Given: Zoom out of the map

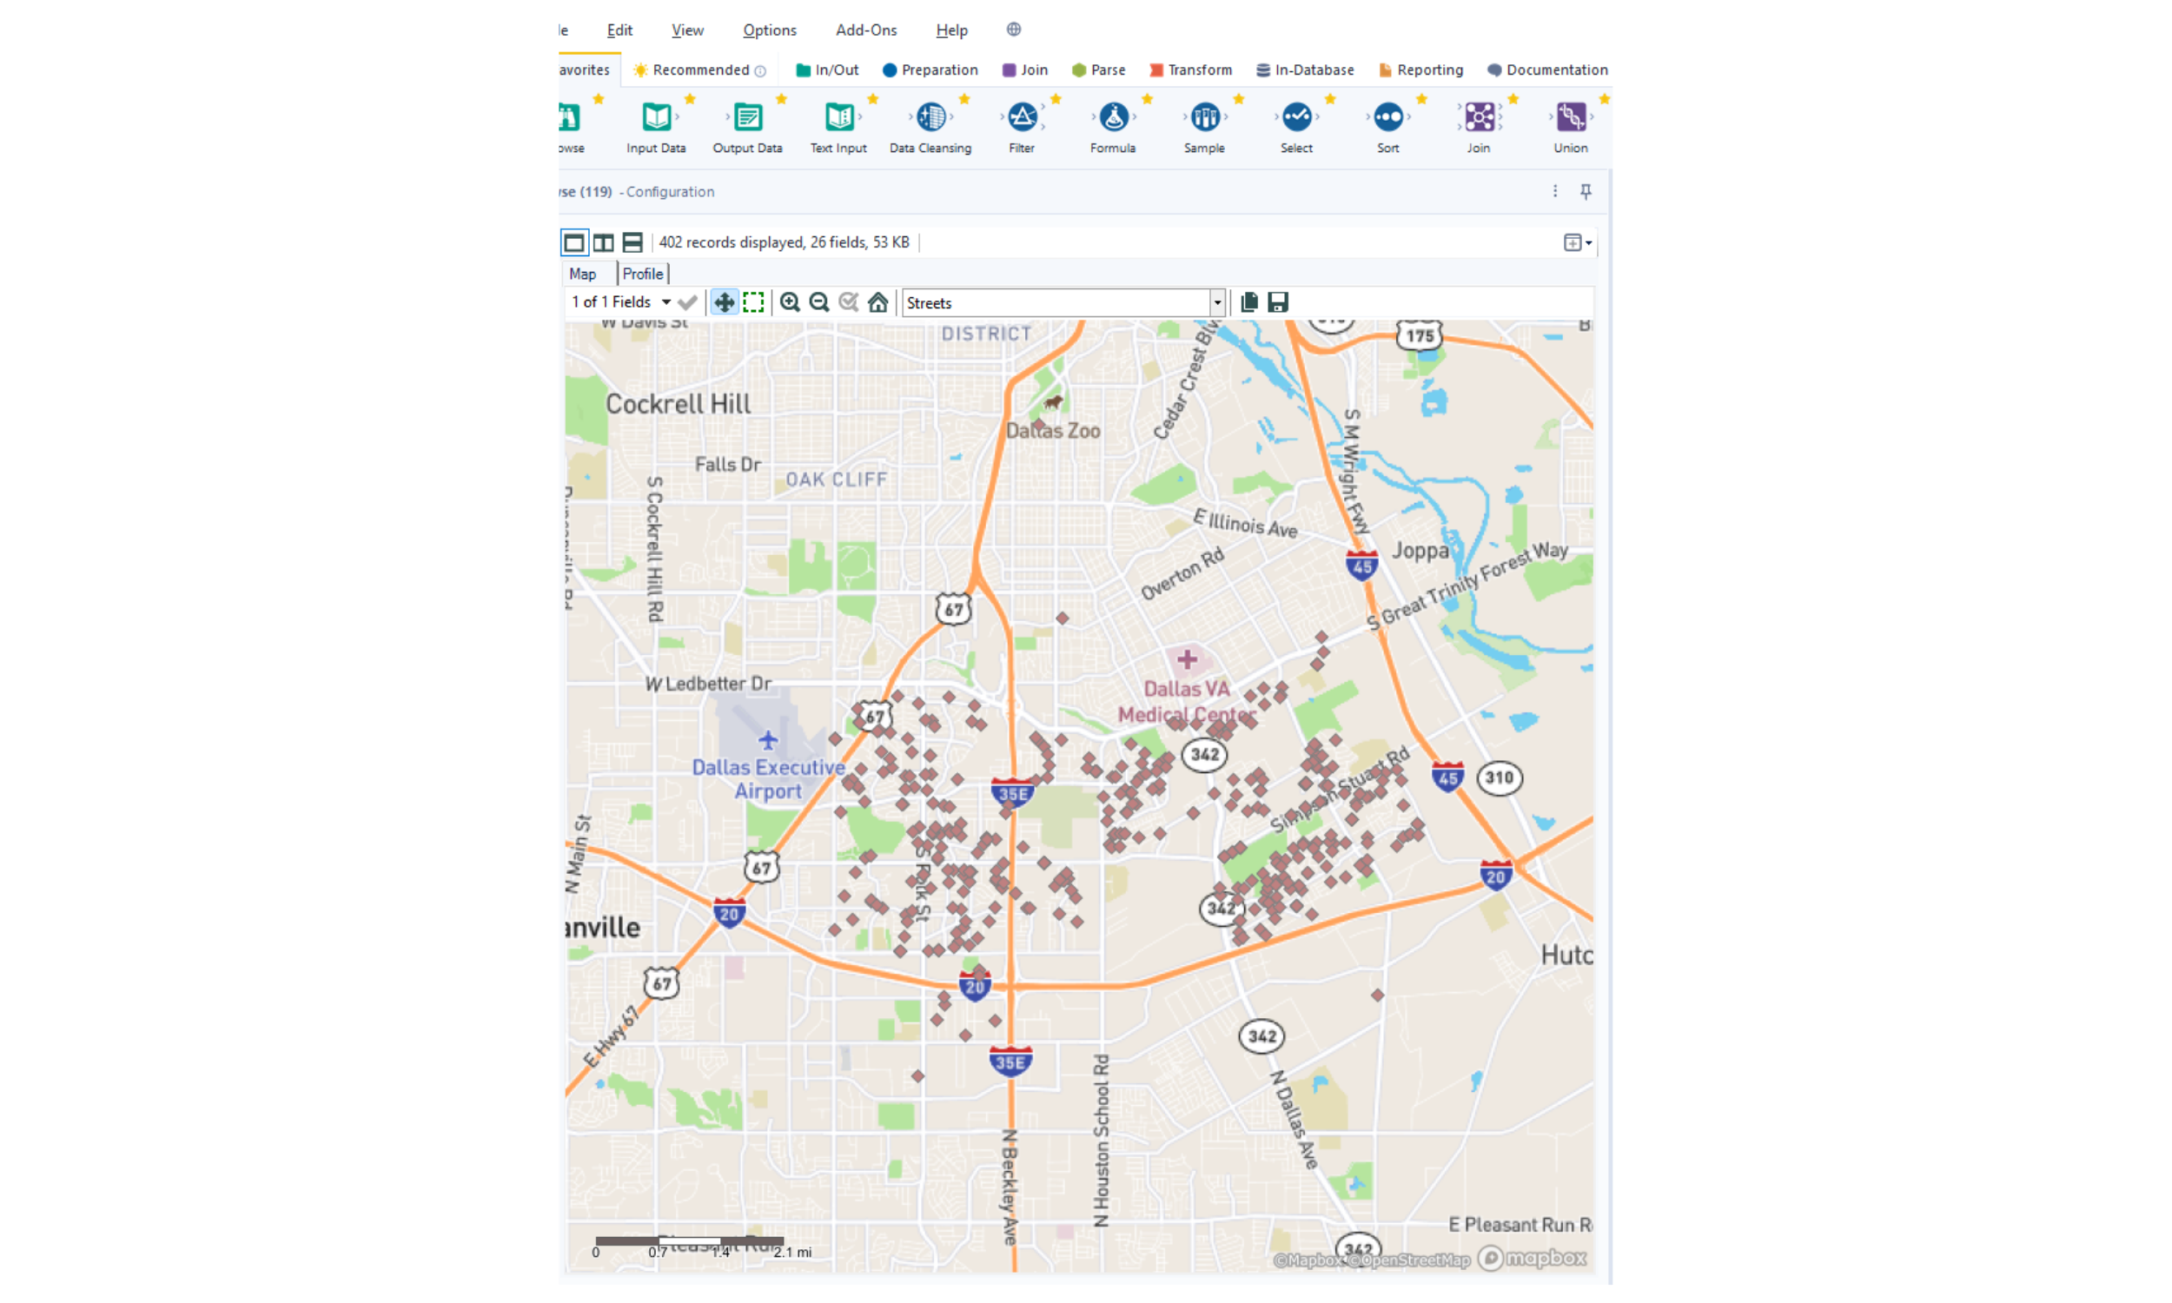Looking at the screenshot, I should [819, 303].
